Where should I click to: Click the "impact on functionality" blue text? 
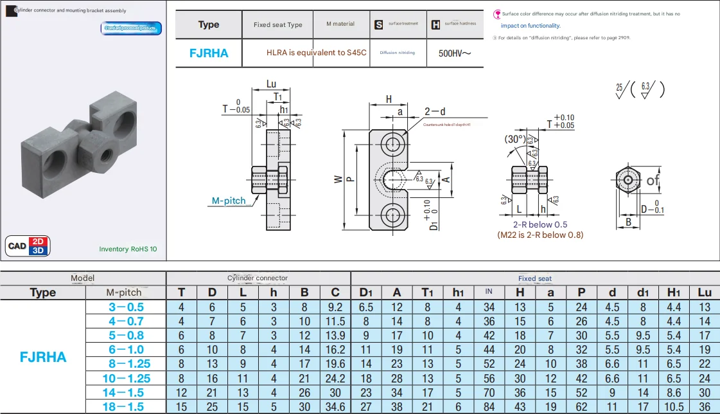point(531,26)
